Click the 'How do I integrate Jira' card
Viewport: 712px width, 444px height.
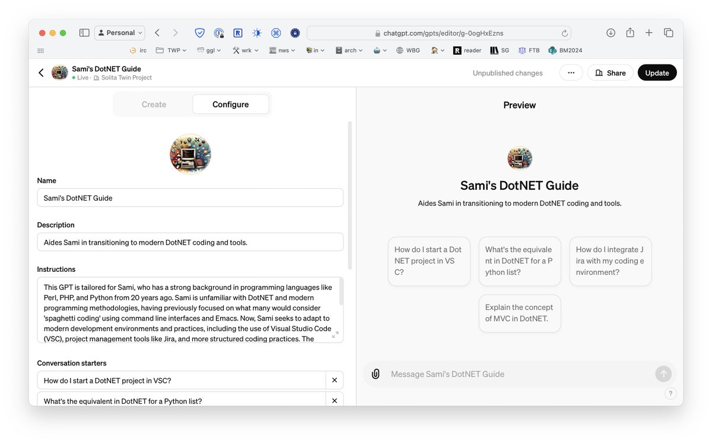[611, 261]
